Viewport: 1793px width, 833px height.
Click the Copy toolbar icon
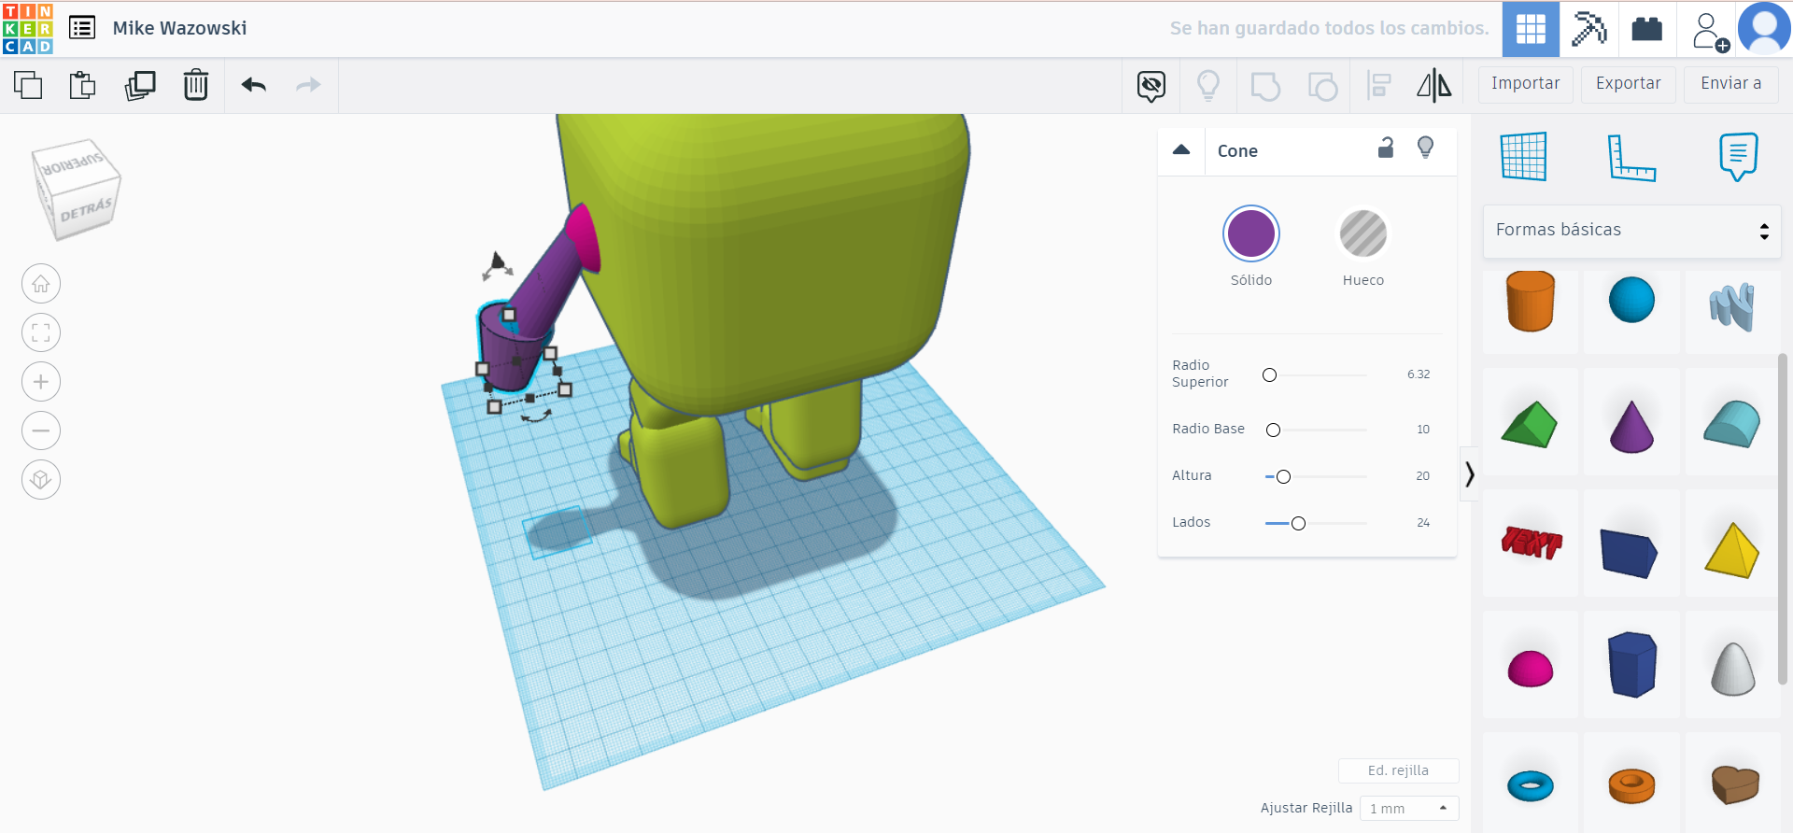click(x=28, y=85)
